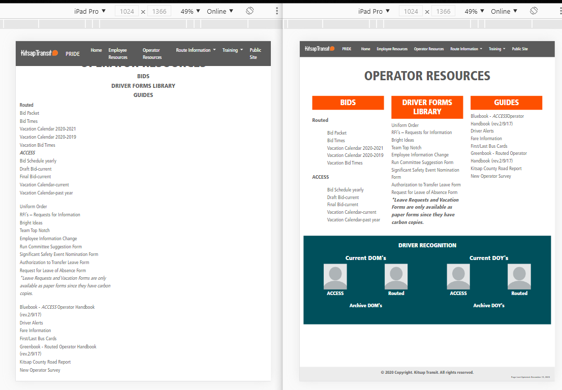
Task: Open the Online throttling dropdown in the left pane
Action: click(x=220, y=11)
